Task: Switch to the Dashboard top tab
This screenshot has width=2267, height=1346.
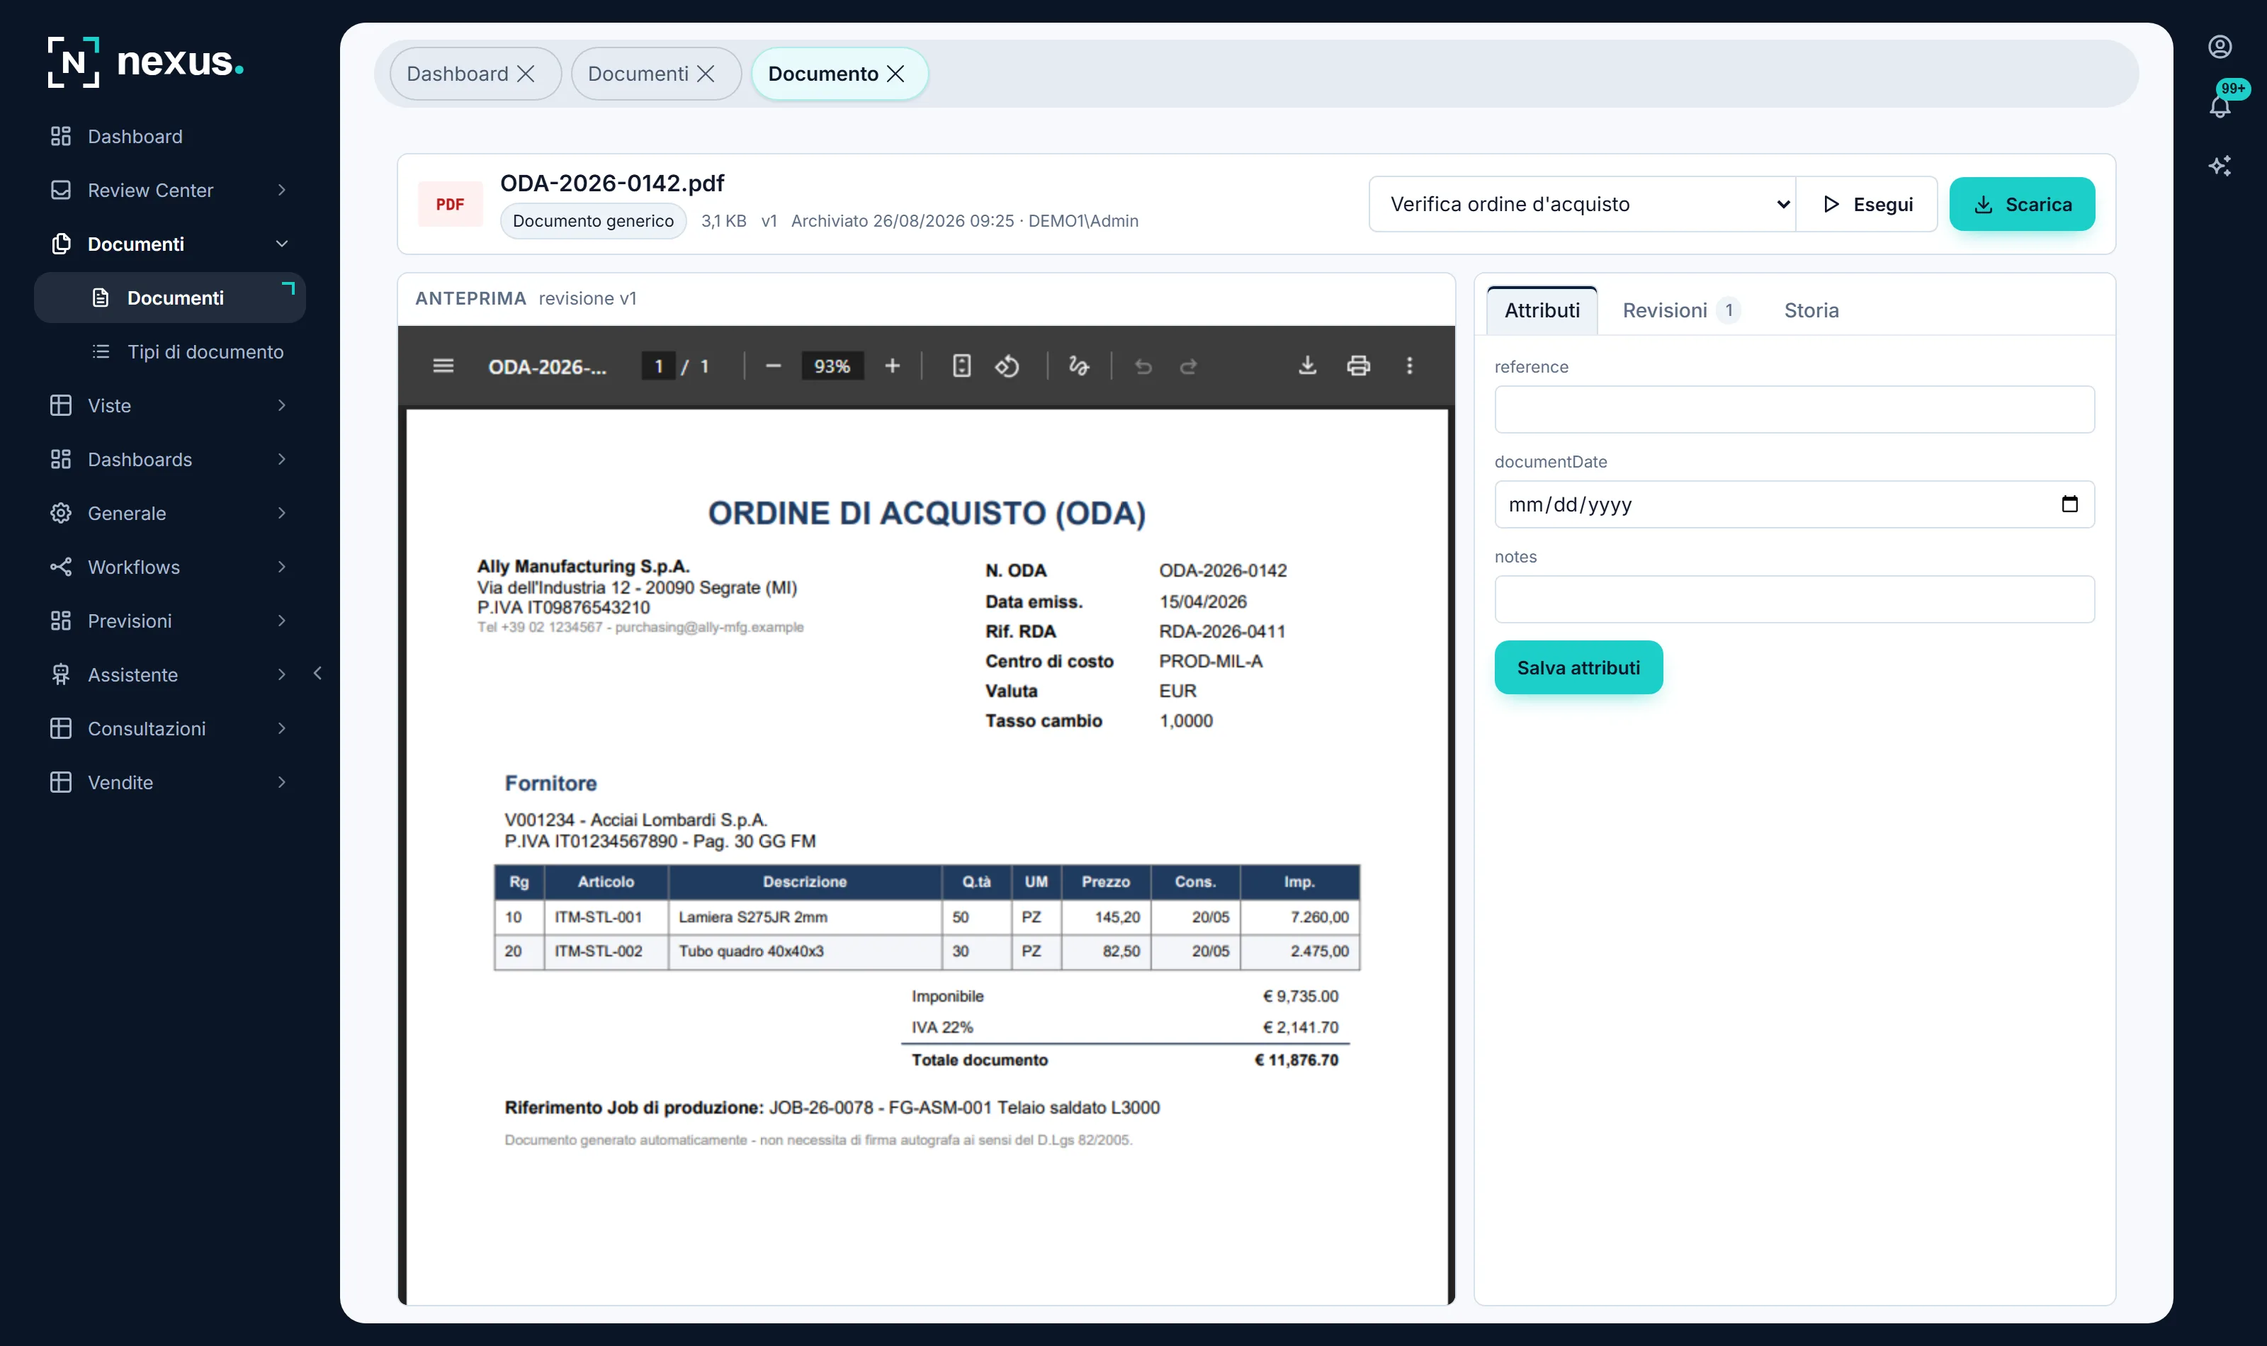Action: coord(457,74)
